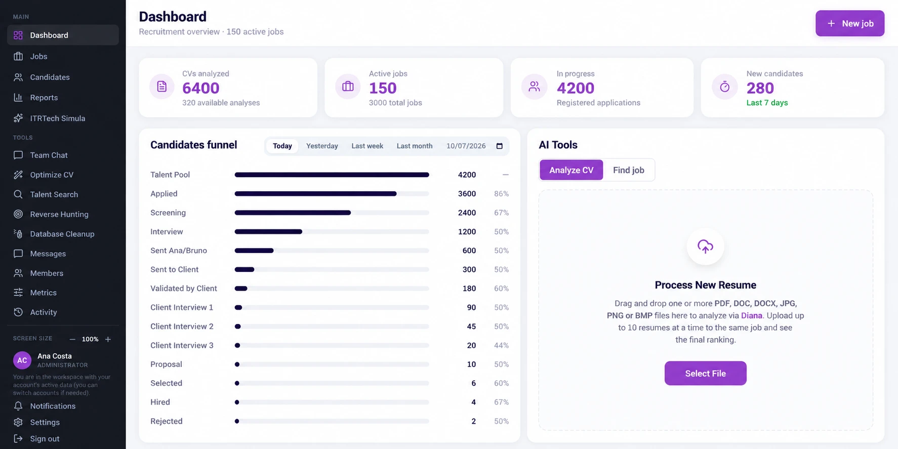Click the Select File button
The width and height of the screenshot is (898, 449).
pos(705,373)
